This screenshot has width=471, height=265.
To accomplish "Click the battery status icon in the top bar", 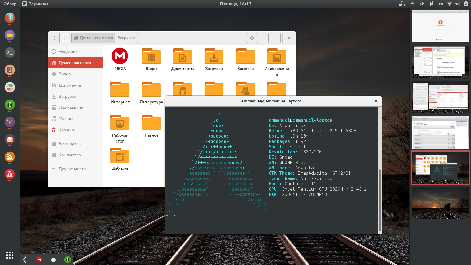I will pos(466,4).
